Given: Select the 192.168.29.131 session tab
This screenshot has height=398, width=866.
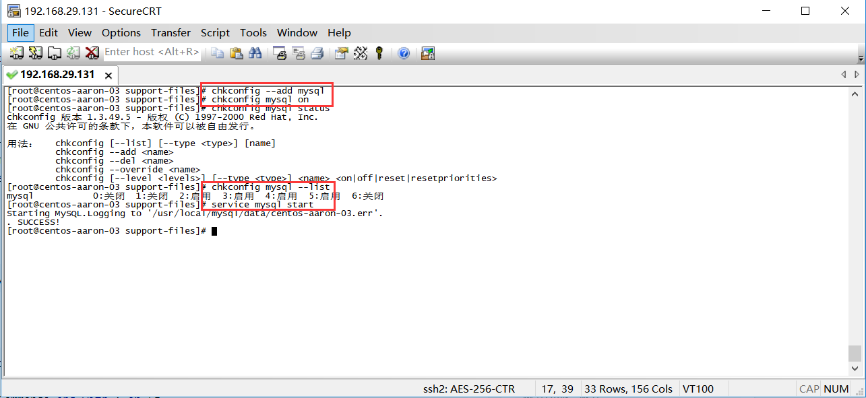Looking at the screenshot, I should (x=61, y=74).
